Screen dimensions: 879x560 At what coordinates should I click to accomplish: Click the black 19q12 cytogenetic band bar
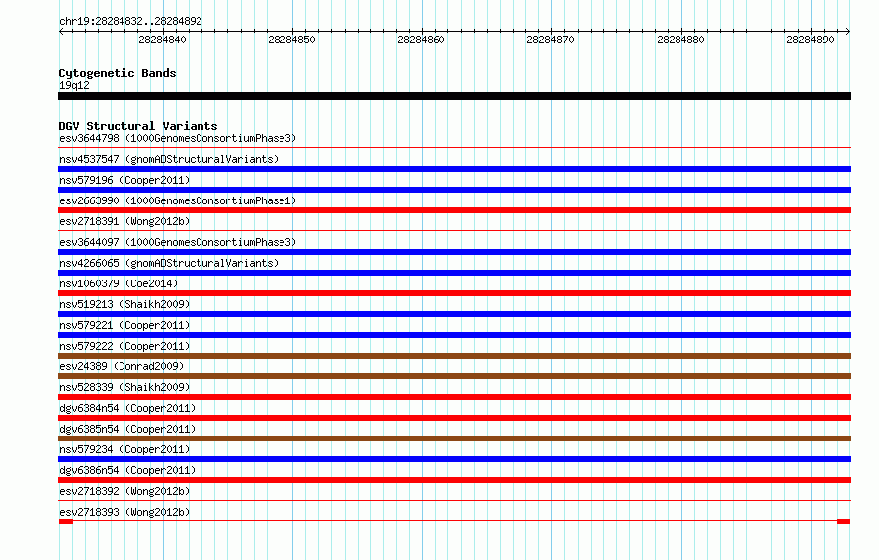454,96
